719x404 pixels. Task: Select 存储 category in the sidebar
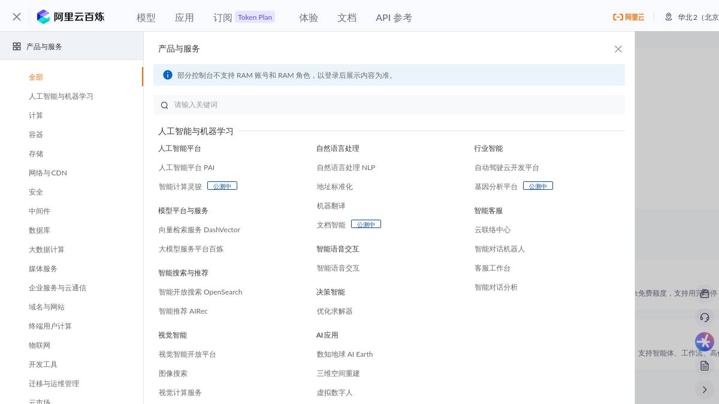pyautogui.click(x=36, y=154)
